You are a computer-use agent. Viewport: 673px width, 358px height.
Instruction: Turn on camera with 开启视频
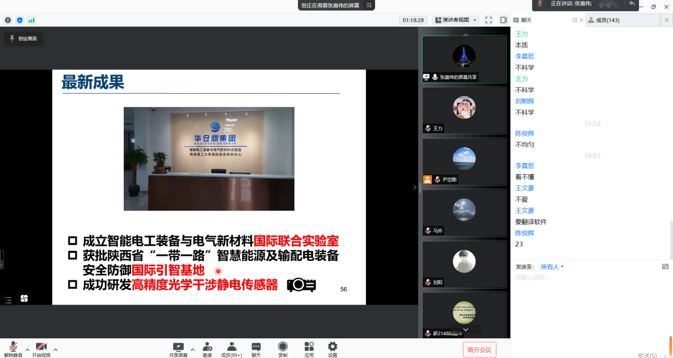click(41, 349)
